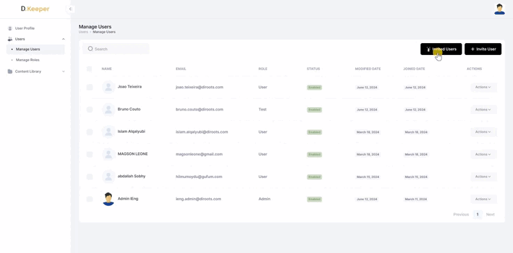The width and height of the screenshot is (513, 253).
Task: Click Bruno Couto's avatar
Action: (108, 109)
